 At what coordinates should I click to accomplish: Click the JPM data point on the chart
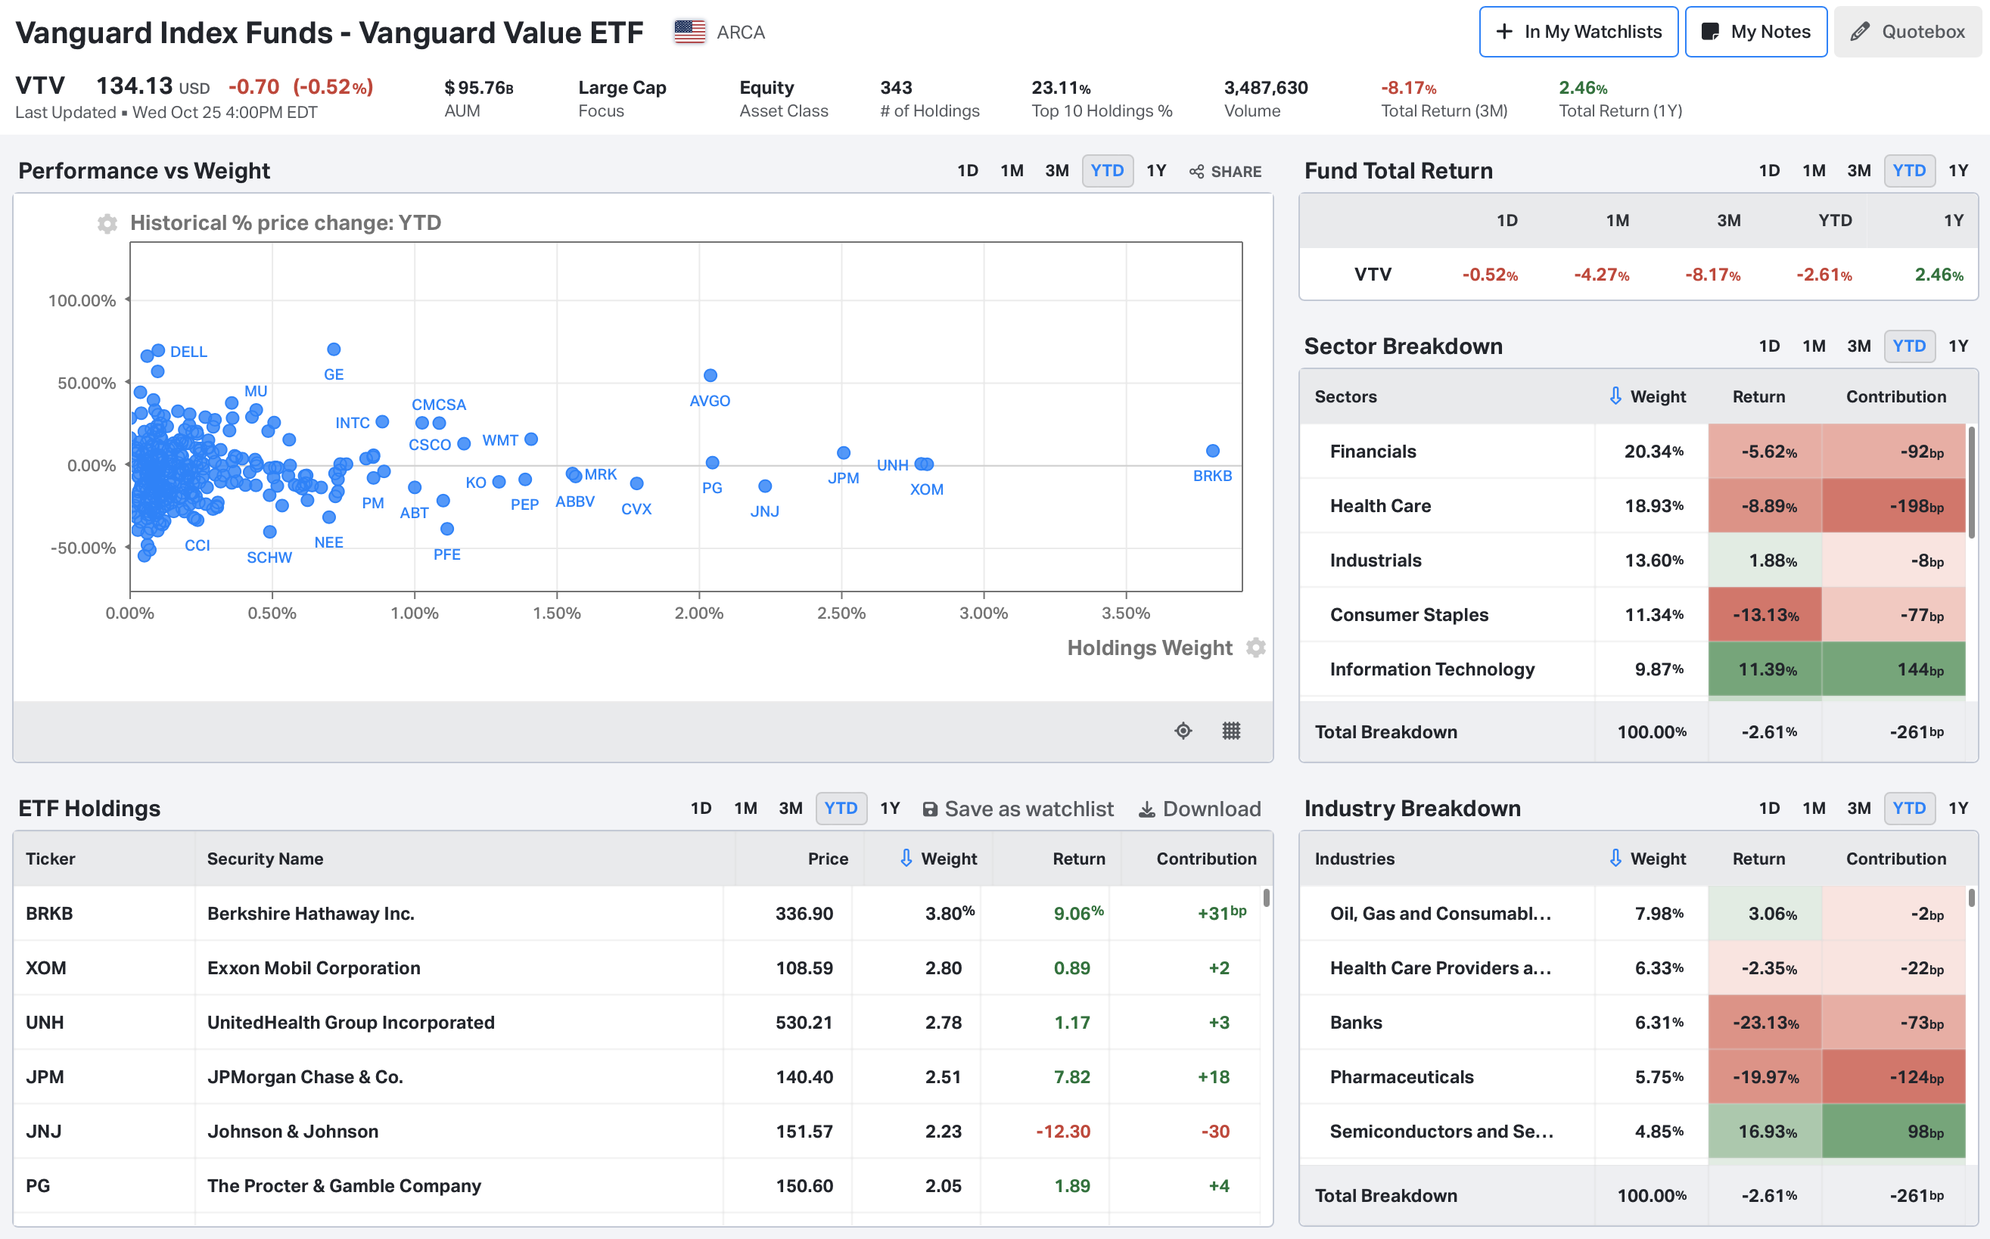(844, 452)
